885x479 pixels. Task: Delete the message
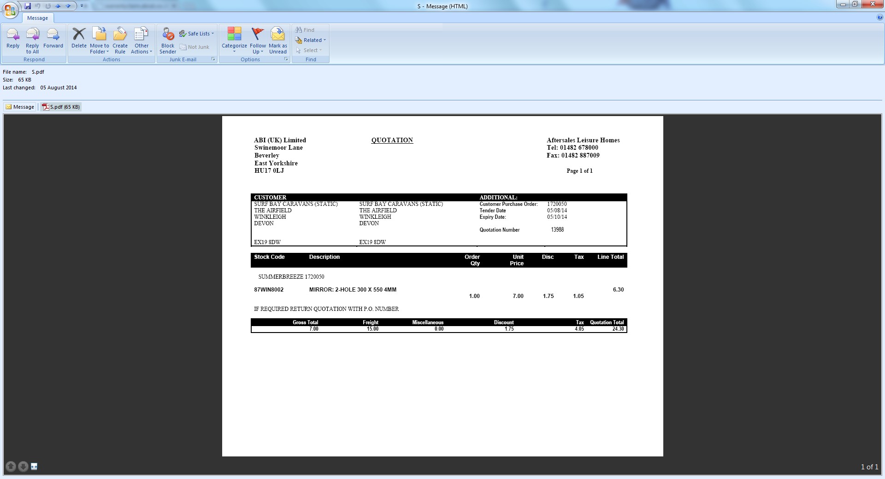[x=79, y=38]
